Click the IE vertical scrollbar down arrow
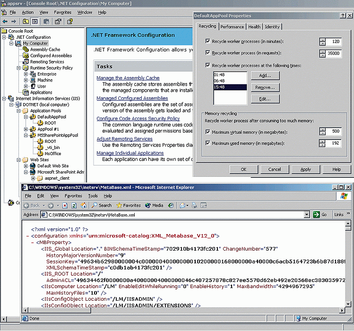Image resolution: width=354 pixels, height=331 pixels. [x=348, y=304]
